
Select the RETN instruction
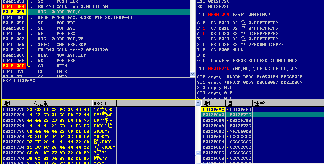pos(62,66)
